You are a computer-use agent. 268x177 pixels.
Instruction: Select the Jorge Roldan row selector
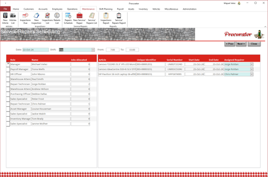click(8, 84)
